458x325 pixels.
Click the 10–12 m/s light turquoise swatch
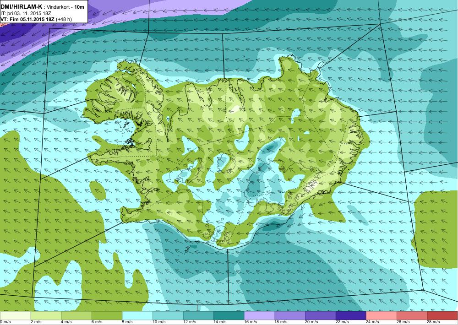point(168,316)
